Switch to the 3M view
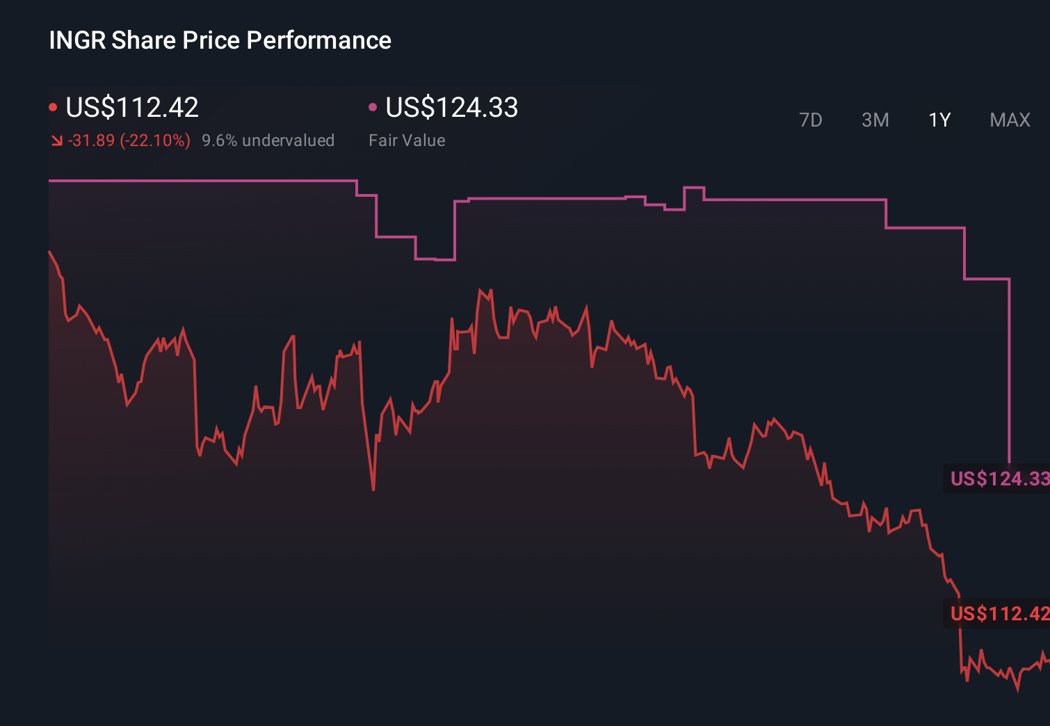1050x726 pixels. click(x=875, y=120)
